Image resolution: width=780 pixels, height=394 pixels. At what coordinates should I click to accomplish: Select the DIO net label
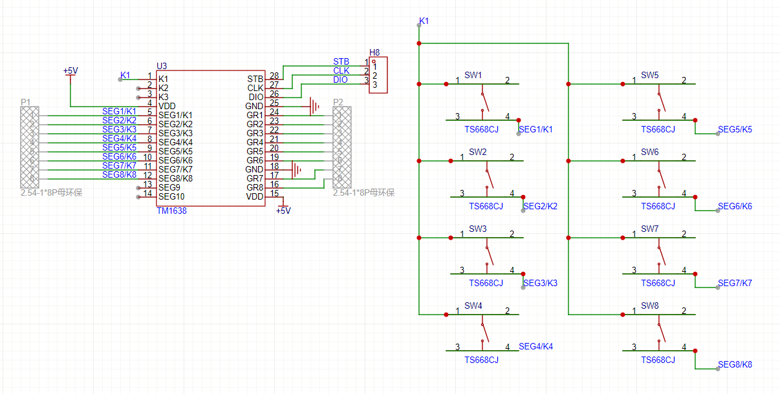[x=340, y=79]
